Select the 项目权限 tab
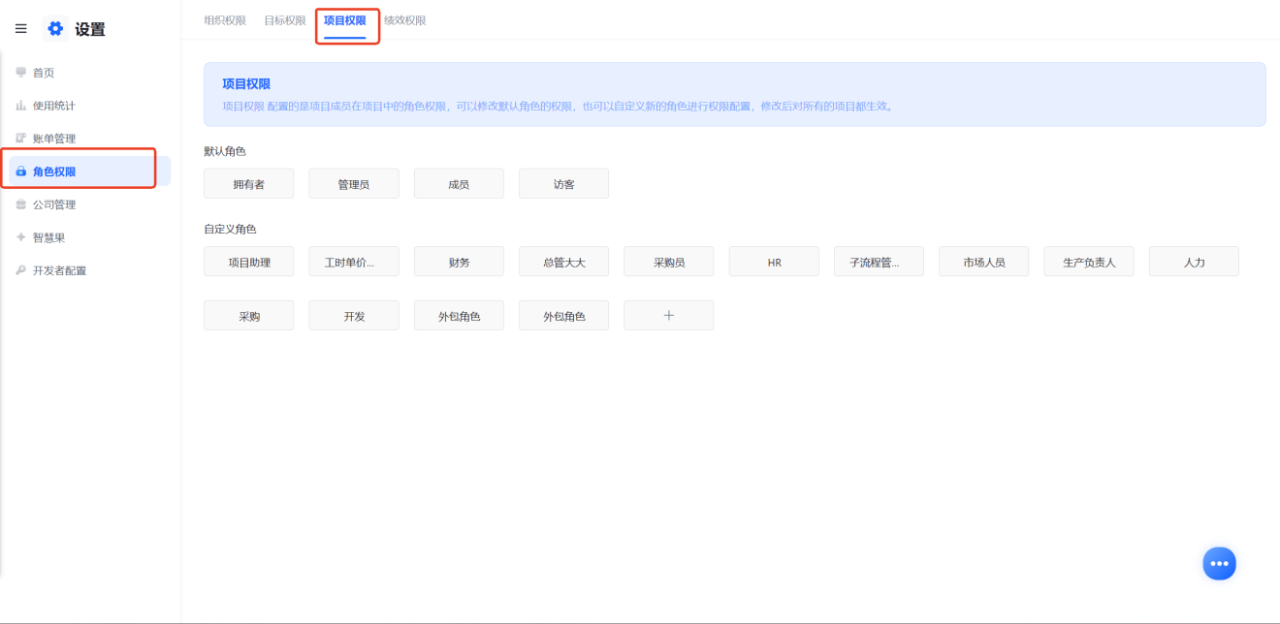The width and height of the screenshot is (1280, 624). point(345,20)
